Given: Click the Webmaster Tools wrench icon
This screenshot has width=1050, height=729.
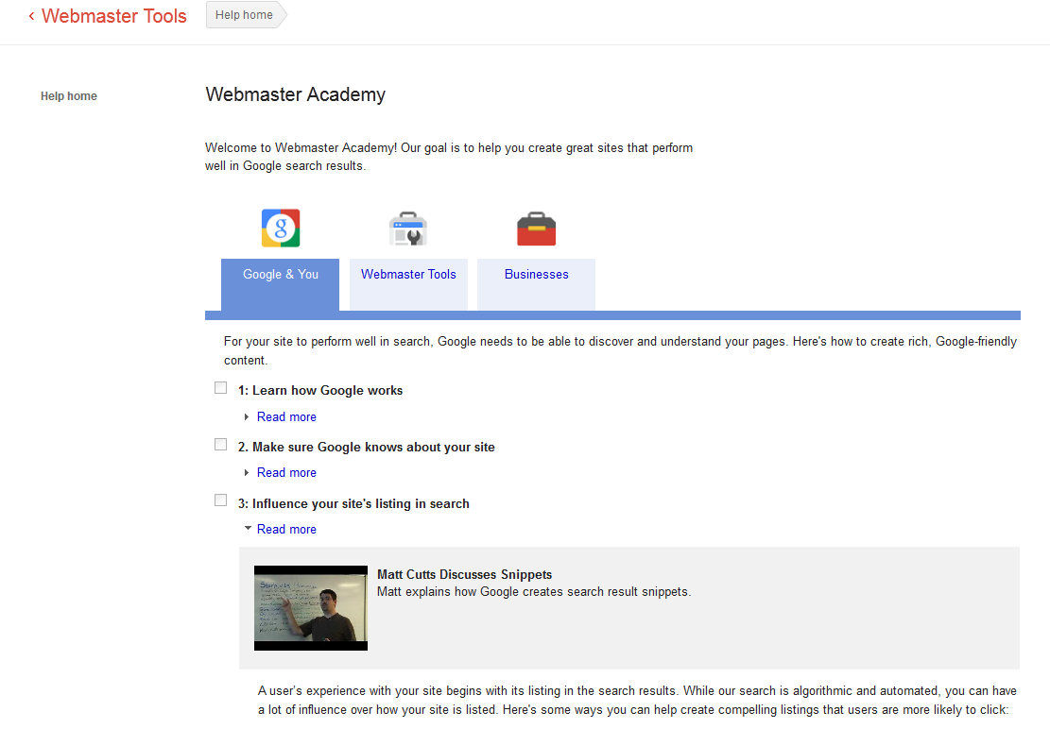Looking at the screenshot, I should pos(408,229).
